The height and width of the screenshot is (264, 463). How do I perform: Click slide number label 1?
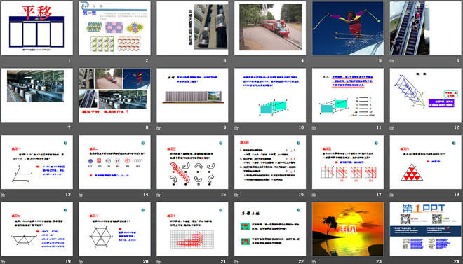(69, 61)
